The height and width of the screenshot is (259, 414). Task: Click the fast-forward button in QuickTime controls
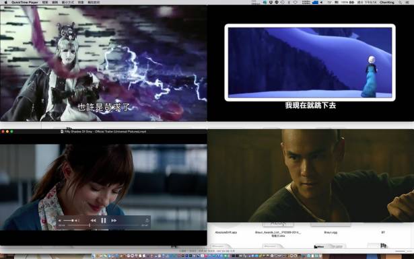point(114,220)
